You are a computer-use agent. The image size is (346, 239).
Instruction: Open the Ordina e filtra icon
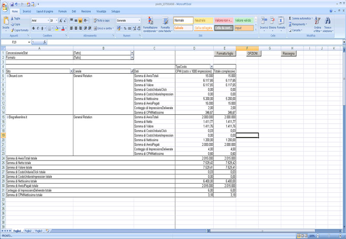[x=317, y=22]
